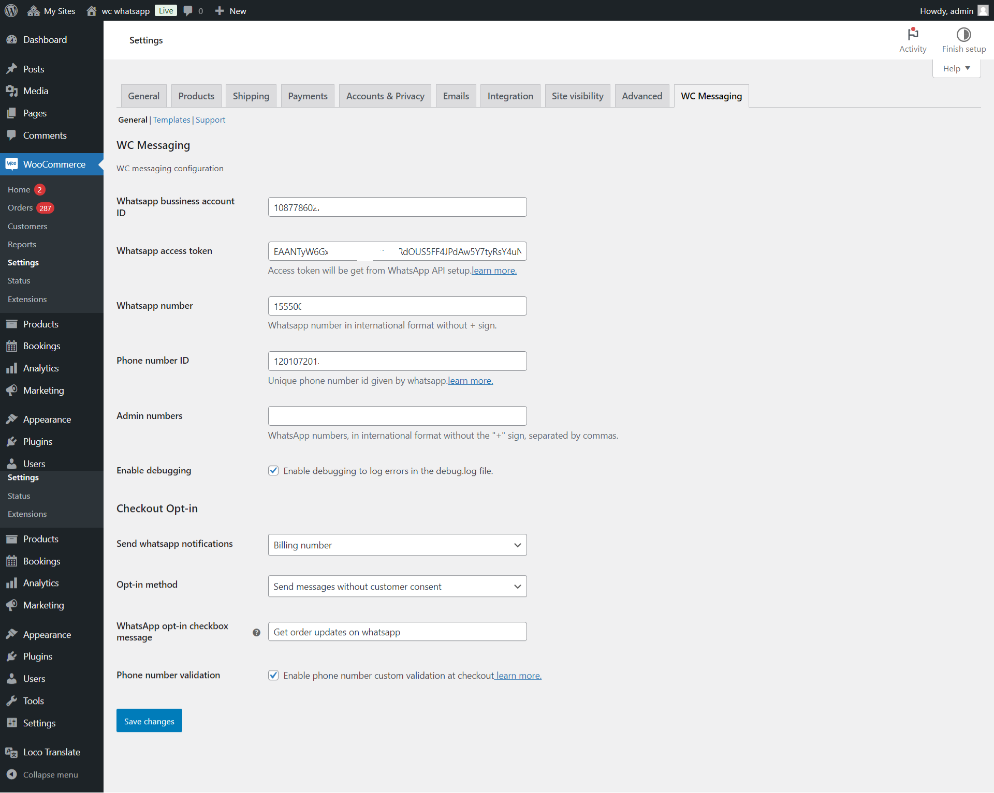
Task: Switch to the General settings tab
Action: [x=144, y=96]
